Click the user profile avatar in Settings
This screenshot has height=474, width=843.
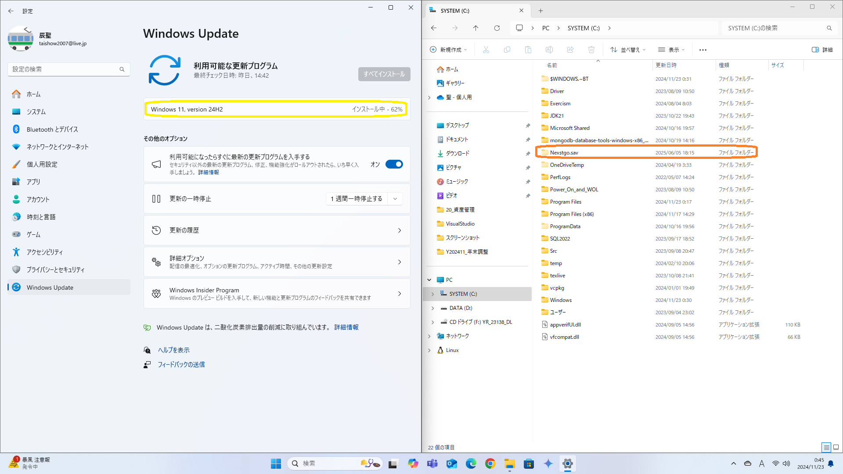coord(21,39)
